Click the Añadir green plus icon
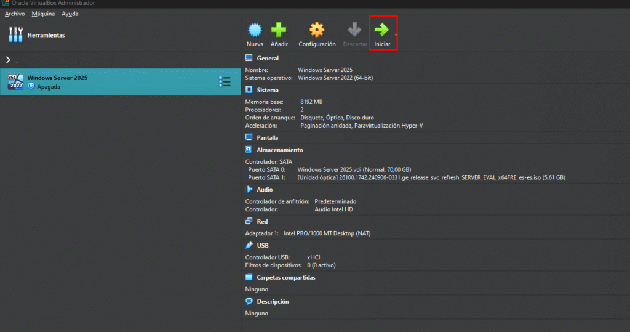Viewport: 630px width, 332px height. click(x=279, y=30)
